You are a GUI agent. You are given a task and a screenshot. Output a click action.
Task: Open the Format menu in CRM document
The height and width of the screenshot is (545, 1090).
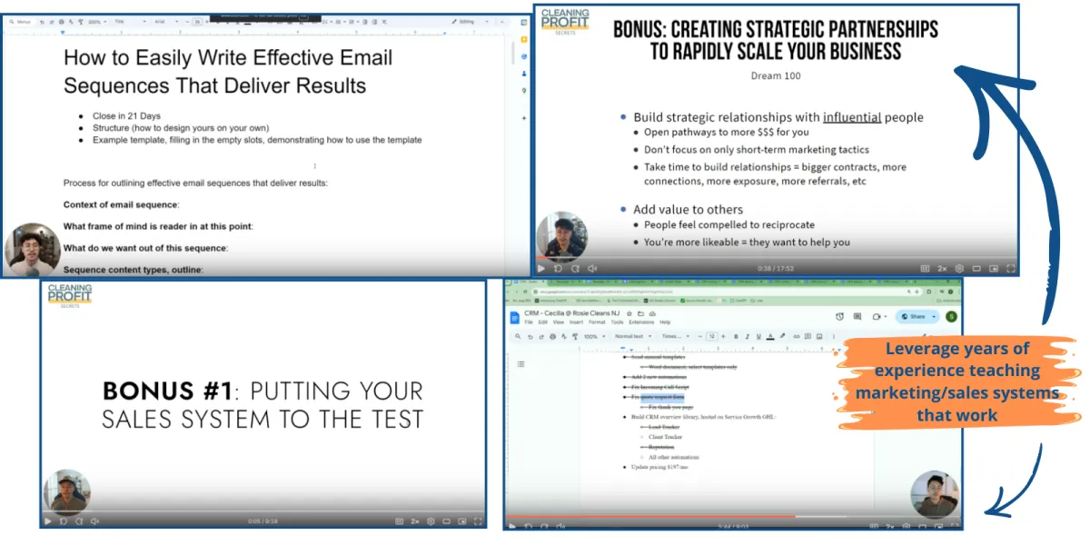point(597,322)
